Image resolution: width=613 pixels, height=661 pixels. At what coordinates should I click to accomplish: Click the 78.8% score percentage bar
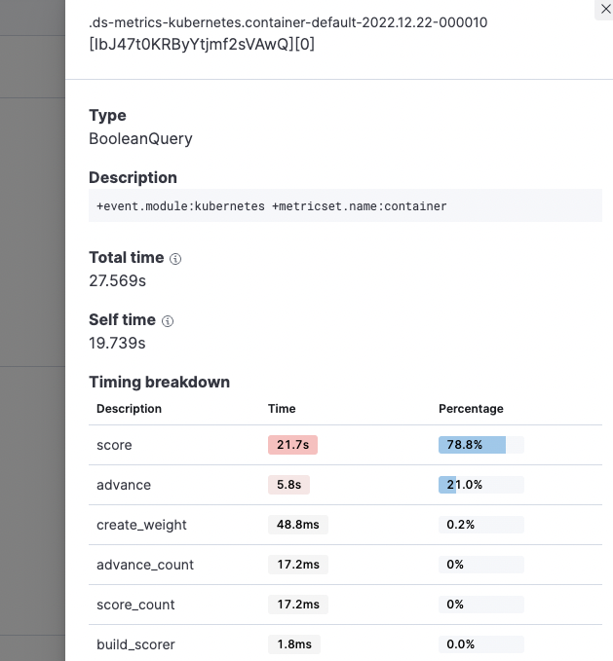480,445
